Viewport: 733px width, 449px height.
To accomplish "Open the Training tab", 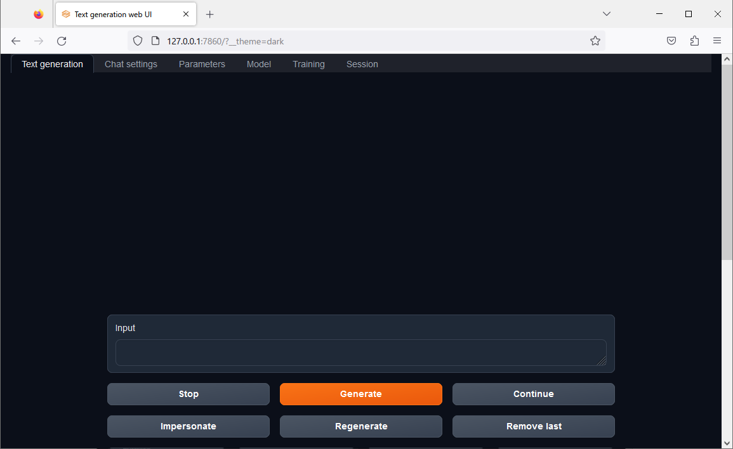I will (x=308, y=64).
